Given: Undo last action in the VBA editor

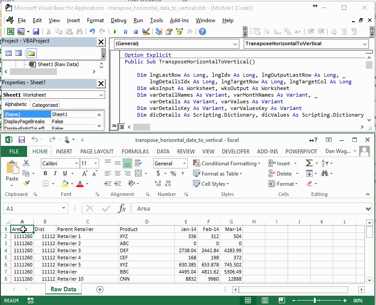Looking at the screenshot, I should [x=91, y=31].
